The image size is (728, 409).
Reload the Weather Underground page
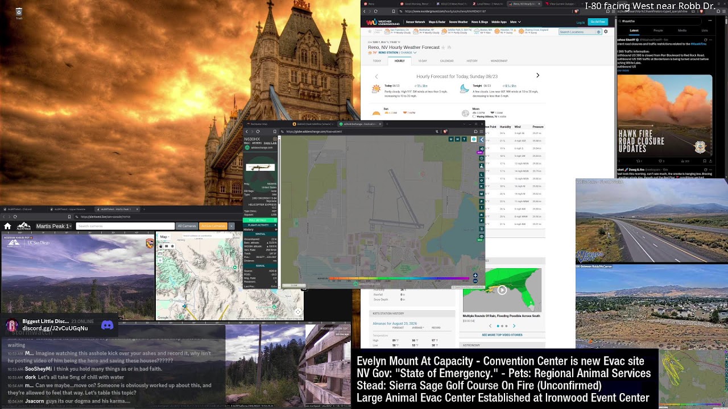coord(375,11)
